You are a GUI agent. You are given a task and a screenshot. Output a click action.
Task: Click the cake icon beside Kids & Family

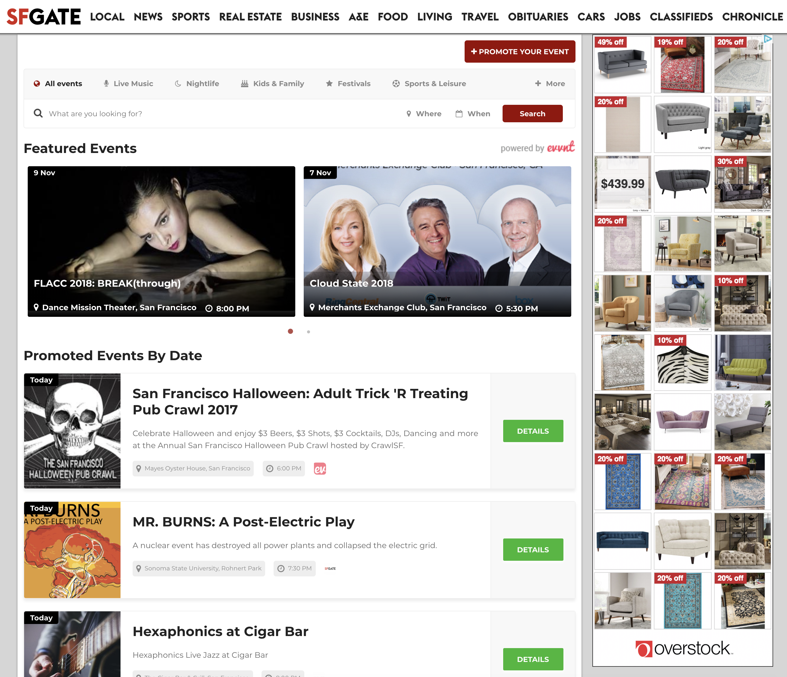[x=245, y=83]
